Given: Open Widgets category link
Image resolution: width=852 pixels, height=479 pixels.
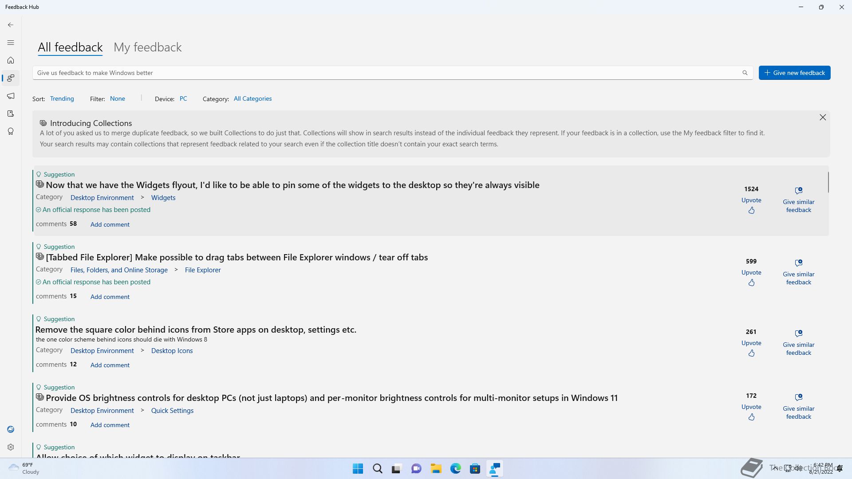Looking at the screenshot, I should pyautogui.click(x=163, y=197).
